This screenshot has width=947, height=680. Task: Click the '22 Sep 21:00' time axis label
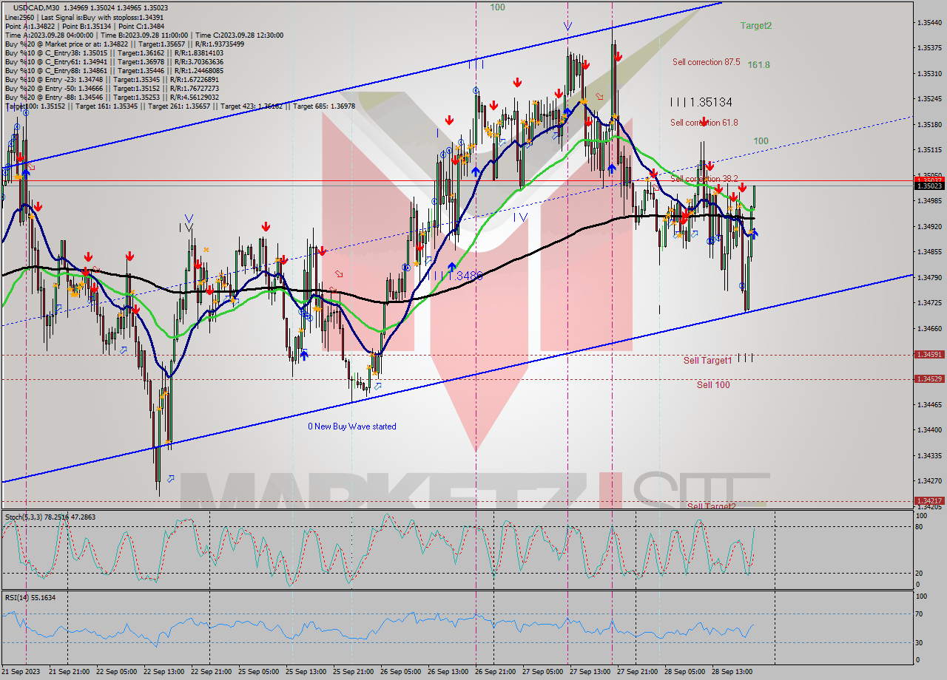(x=211, y=672)
